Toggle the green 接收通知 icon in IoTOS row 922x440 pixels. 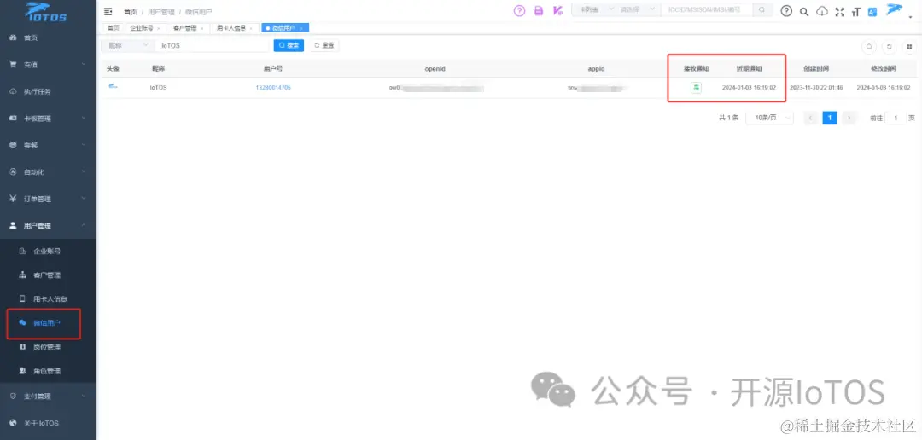[x=696, y=88]
